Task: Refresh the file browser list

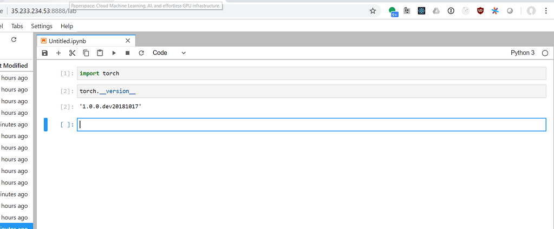Action: point(14,40)
